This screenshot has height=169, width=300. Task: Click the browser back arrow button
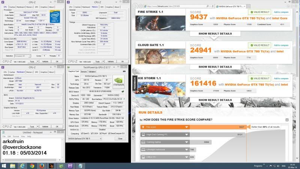pyautogui.click(x=136, y=6)
